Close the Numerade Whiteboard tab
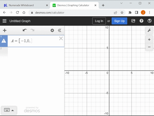 click(x=47, y=5)
